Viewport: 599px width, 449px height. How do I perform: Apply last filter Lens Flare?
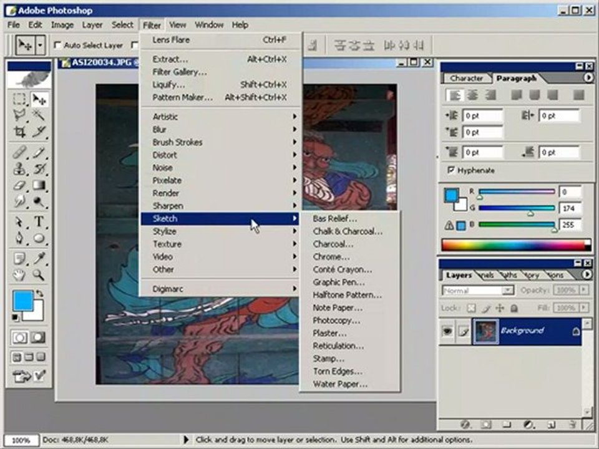[221, 40]
